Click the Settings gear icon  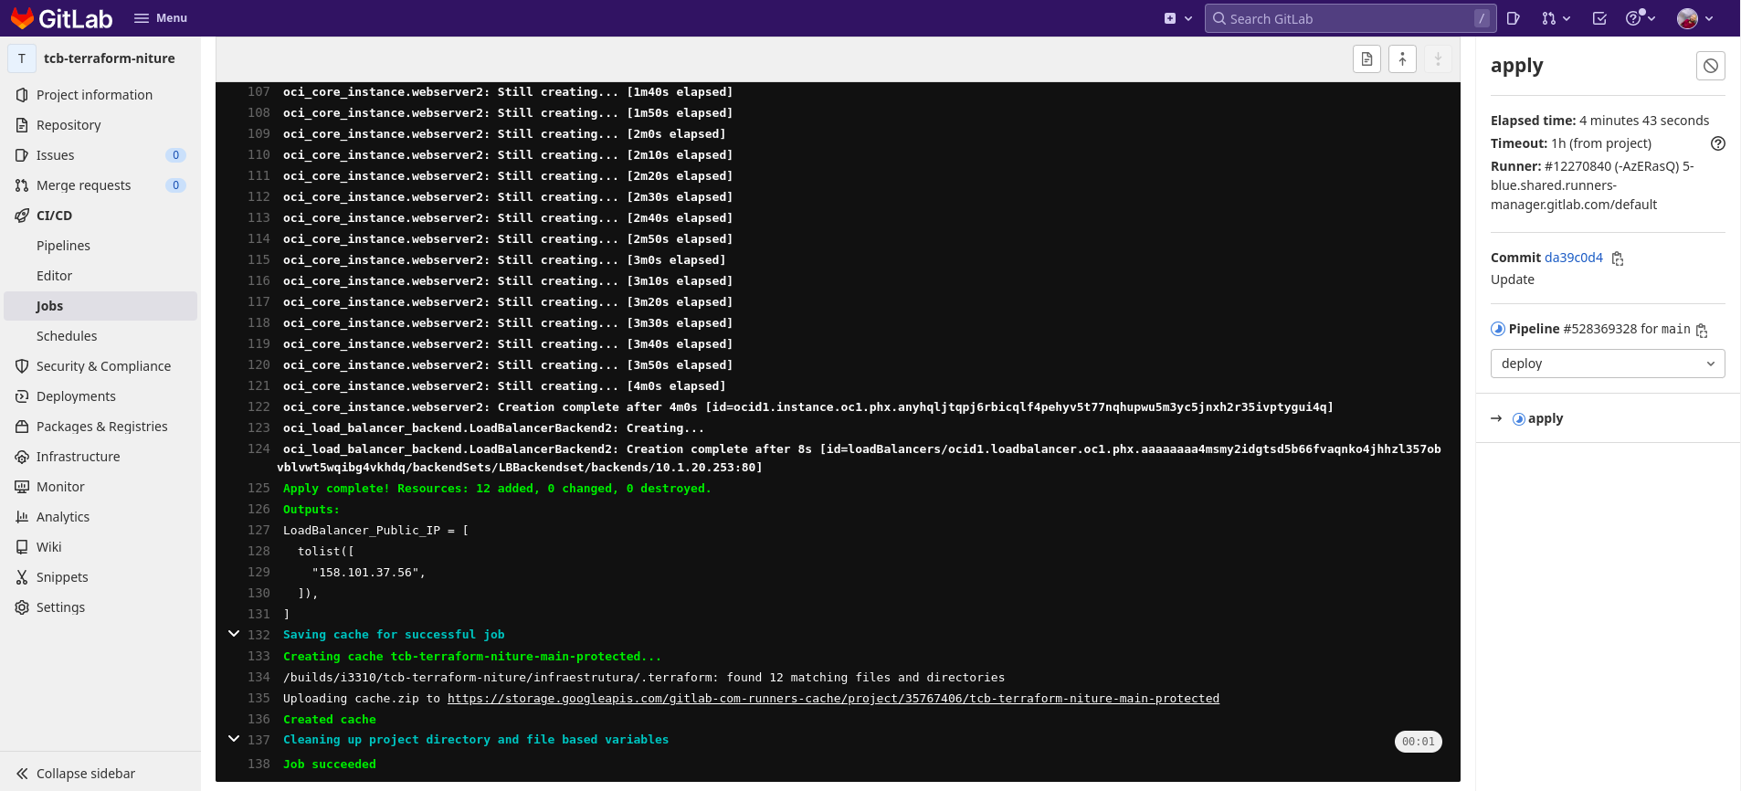click(22, 607)
